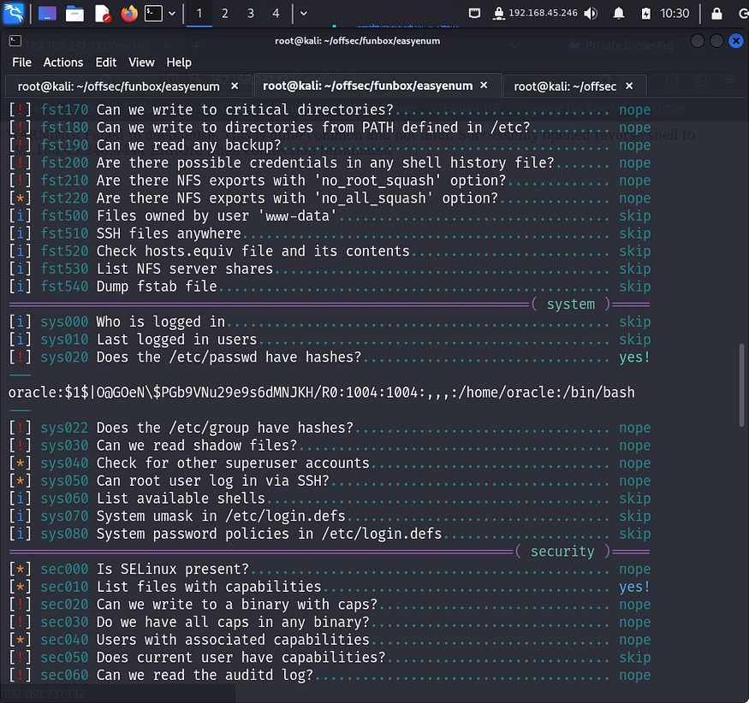Click the VPN IP 192.168.45.246 indicator
This screenshot has width=749, height=703.
(x=536, y=13)
